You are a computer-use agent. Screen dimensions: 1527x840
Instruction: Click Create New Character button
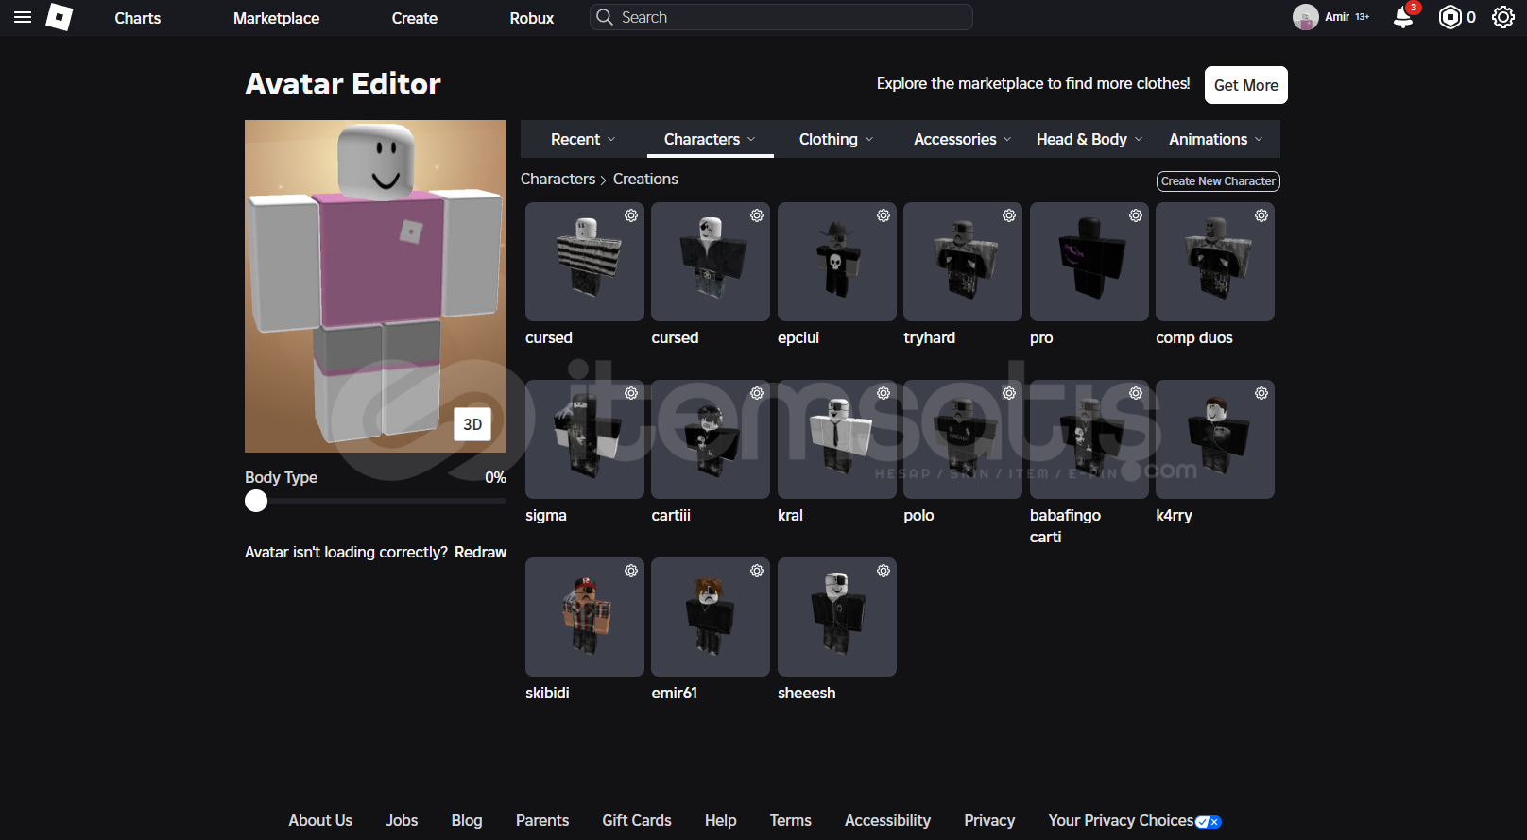tap(1218, 181)
